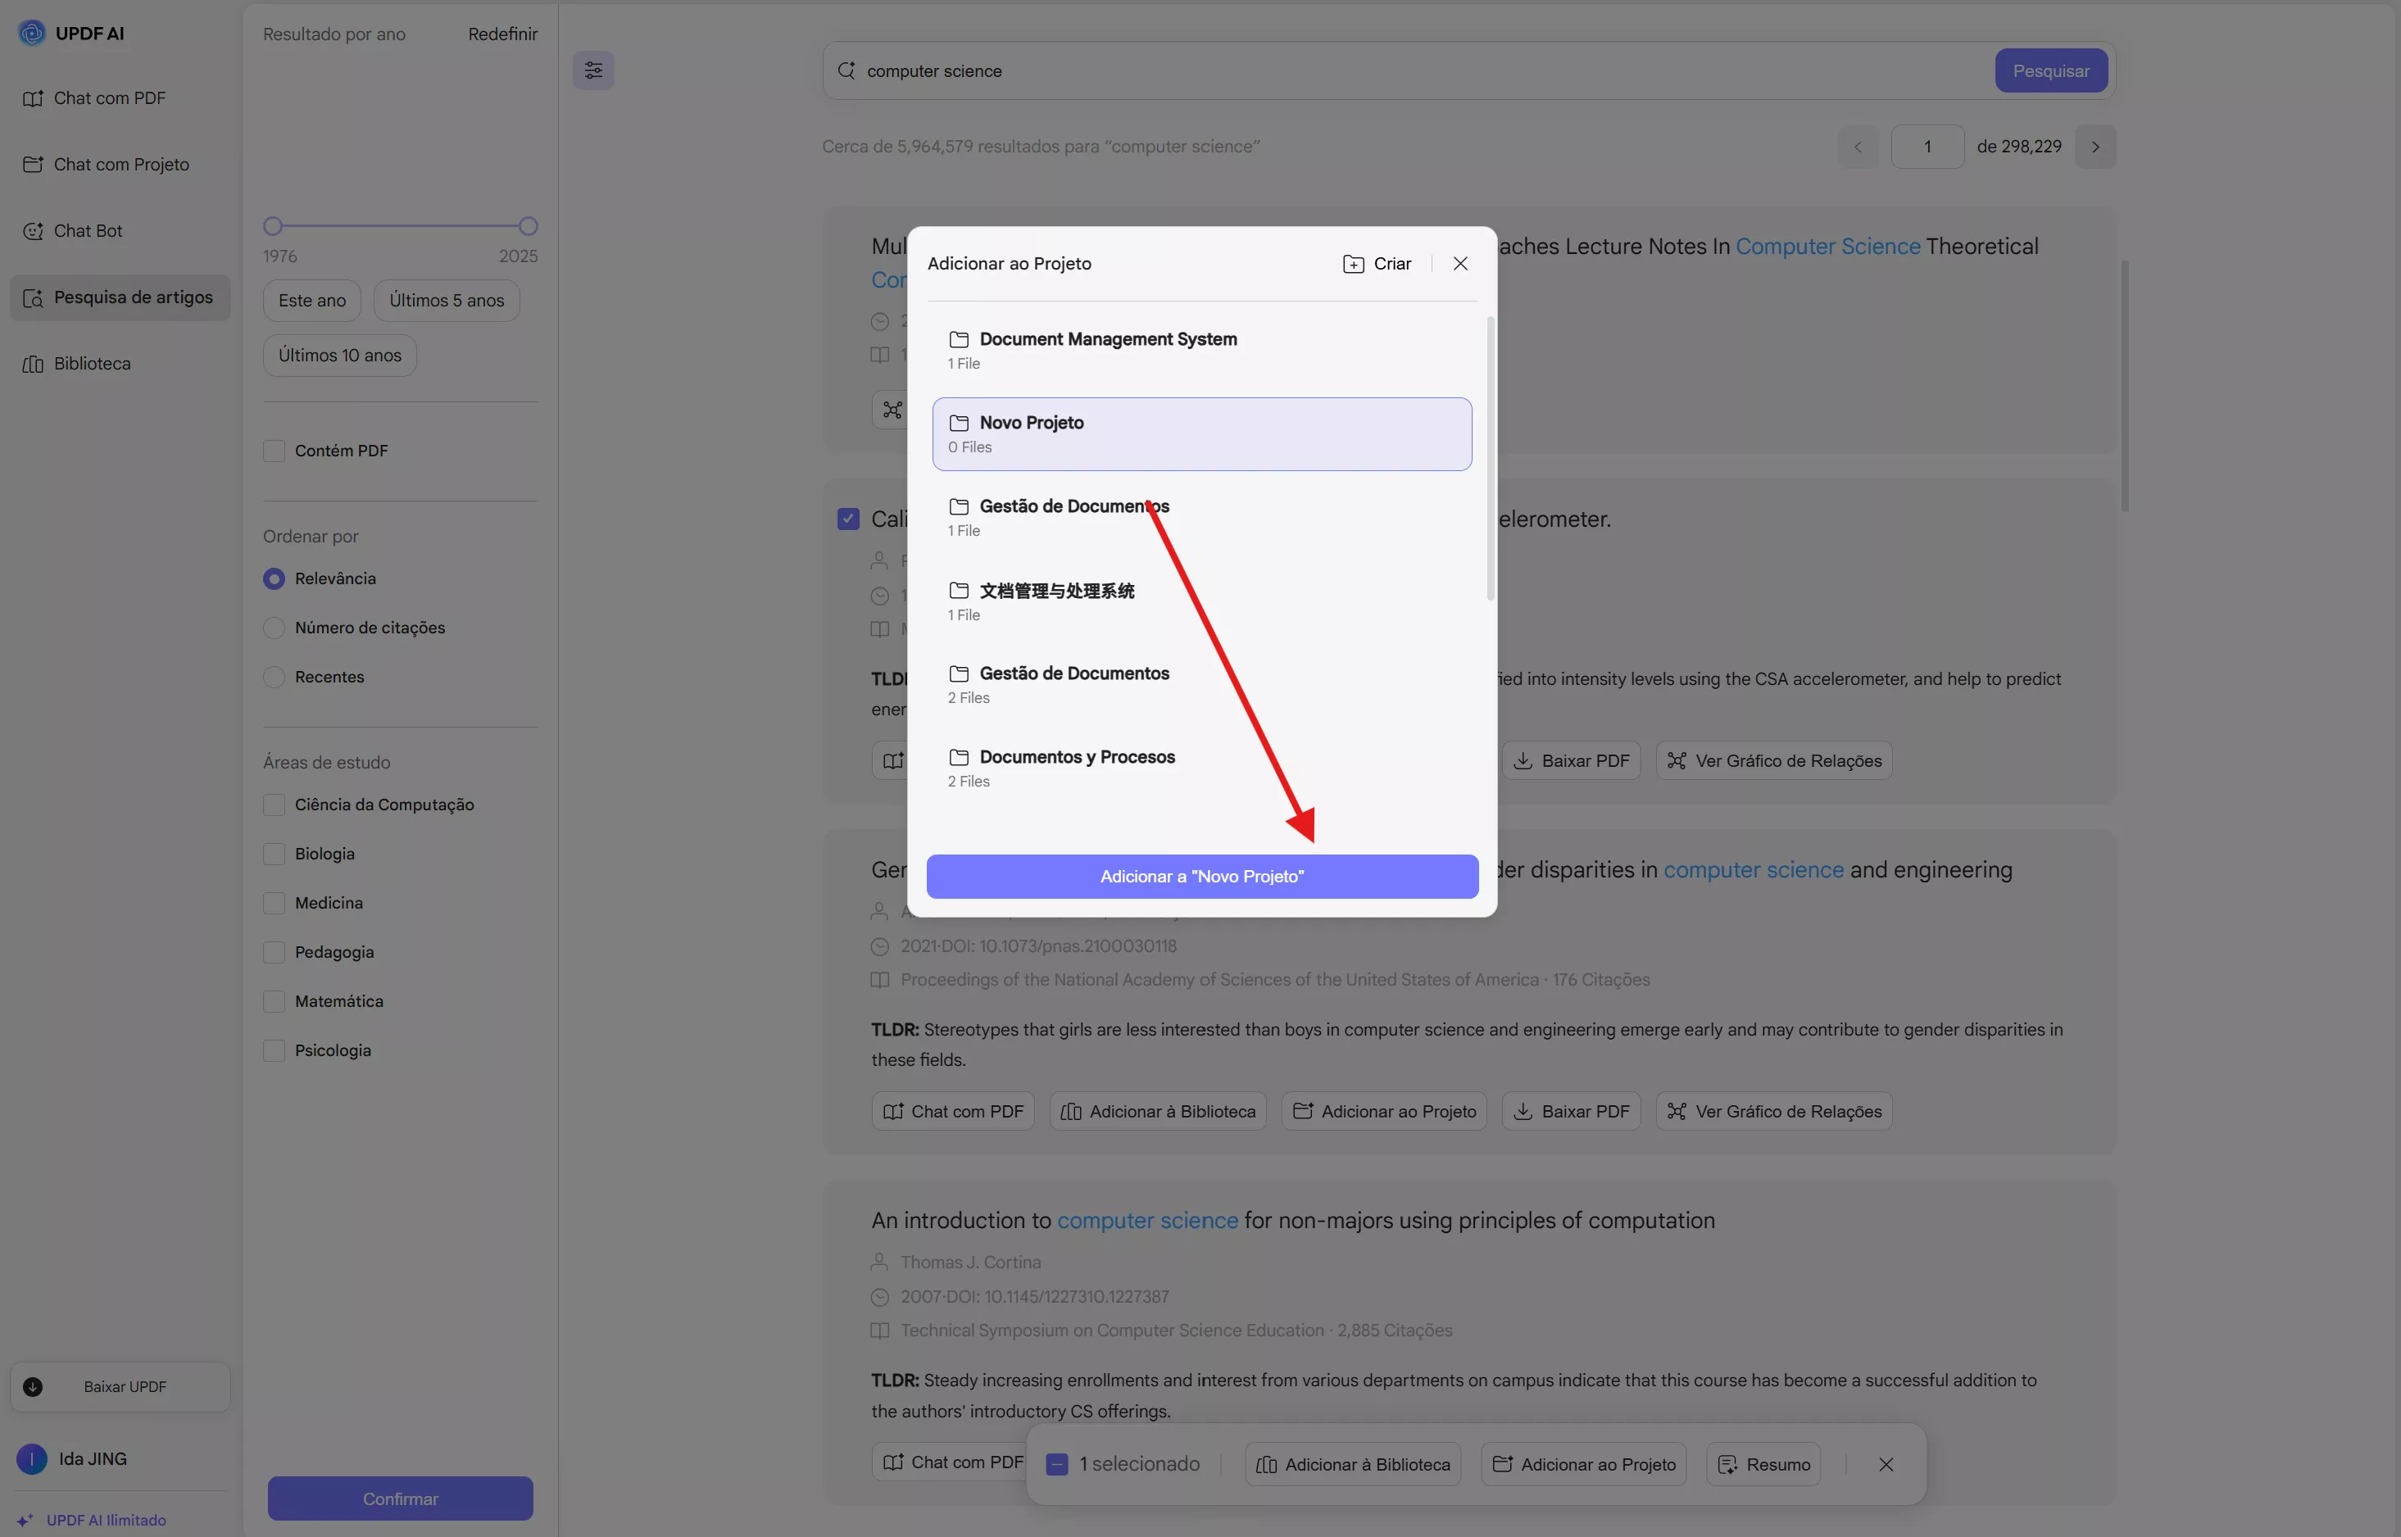
Task: Open Chat com PDF for introduction article
Action: (x=948, y=1462)
